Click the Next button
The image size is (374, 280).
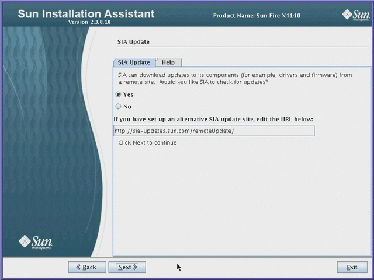click(127, 267)
